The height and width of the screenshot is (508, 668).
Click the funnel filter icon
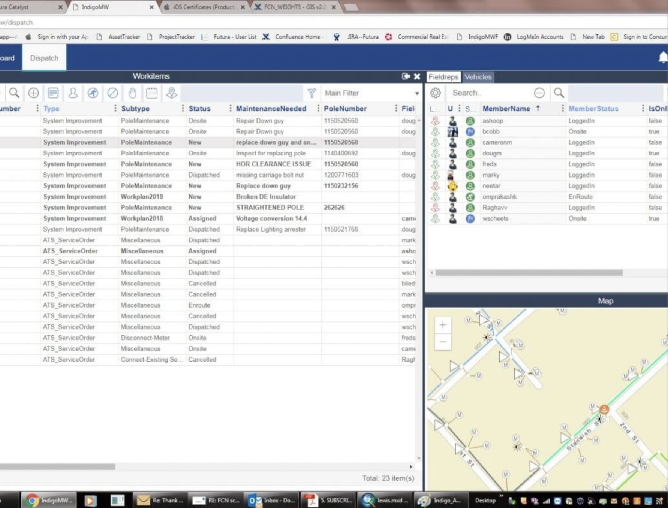pos(312,93)
